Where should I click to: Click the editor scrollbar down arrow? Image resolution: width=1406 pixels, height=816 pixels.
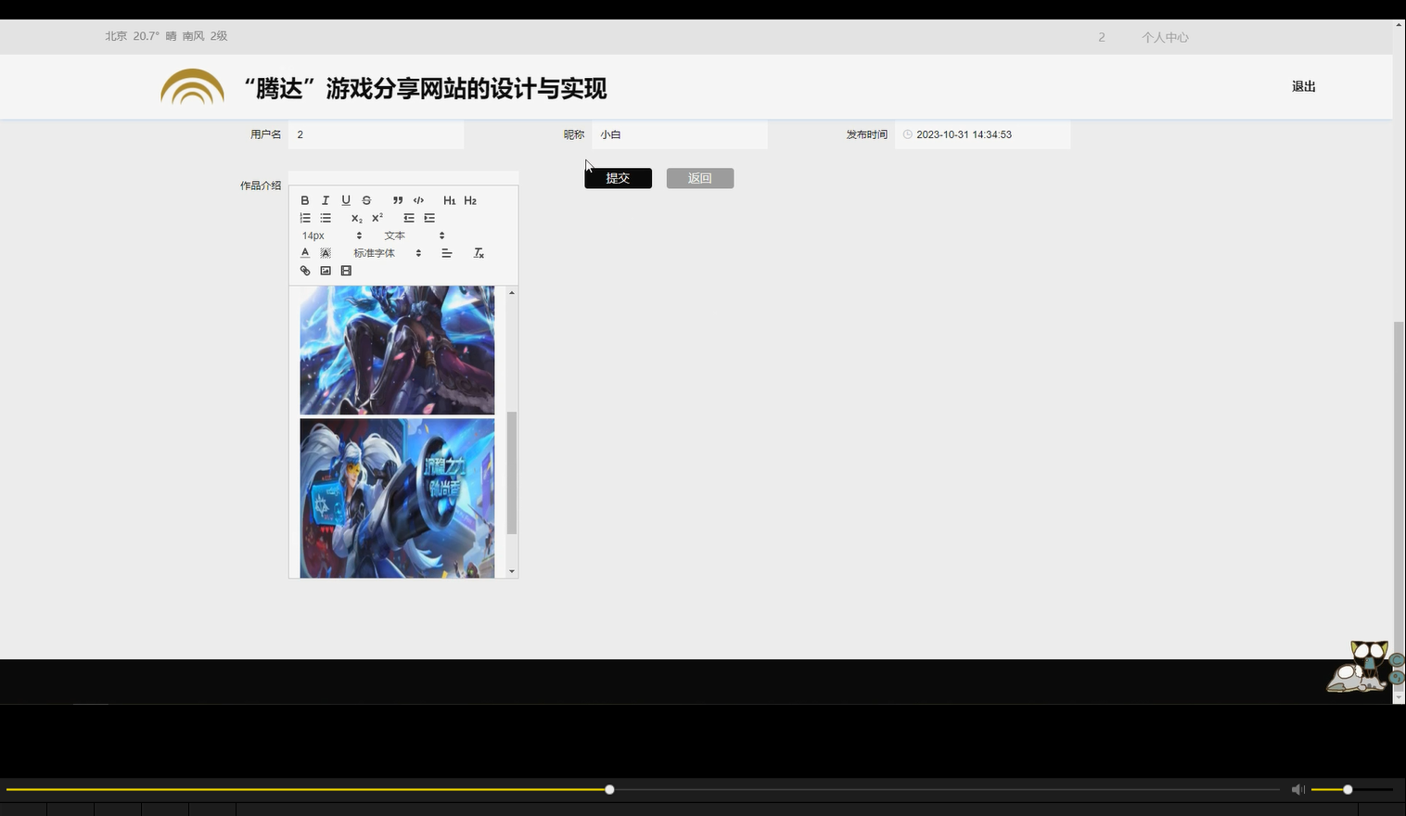point(512,571)
